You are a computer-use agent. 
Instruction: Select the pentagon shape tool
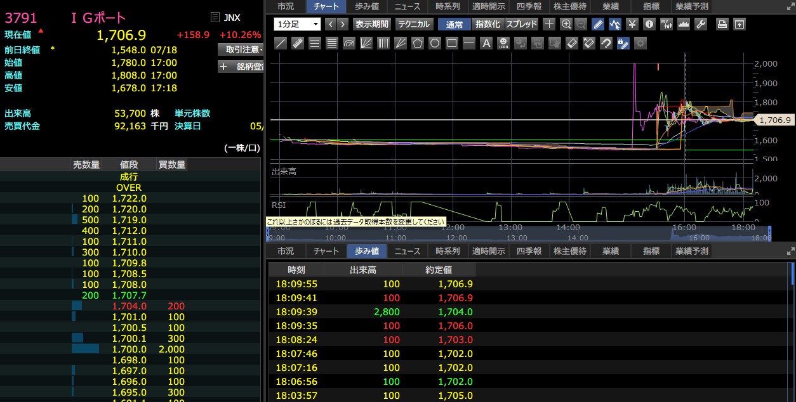[x=418, y=43]
